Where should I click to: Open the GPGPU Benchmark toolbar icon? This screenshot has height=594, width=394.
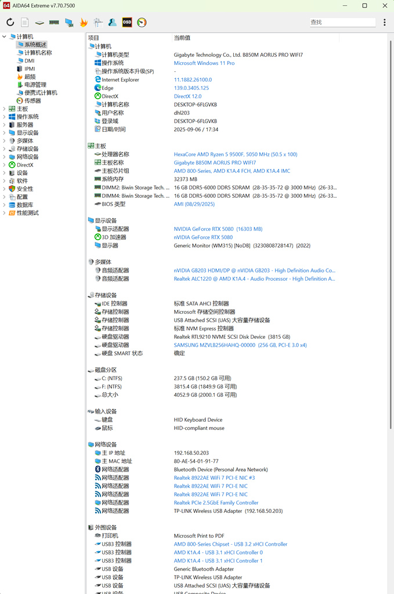tap(98, 23)
